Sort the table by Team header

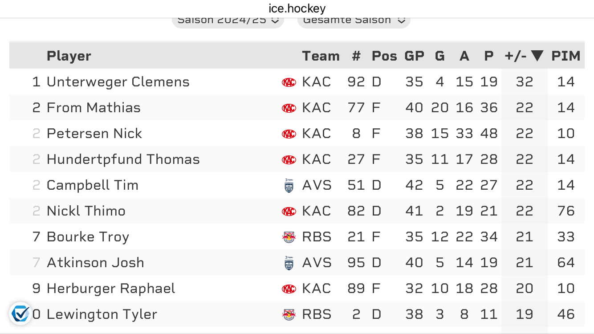(x=321, y=56)
